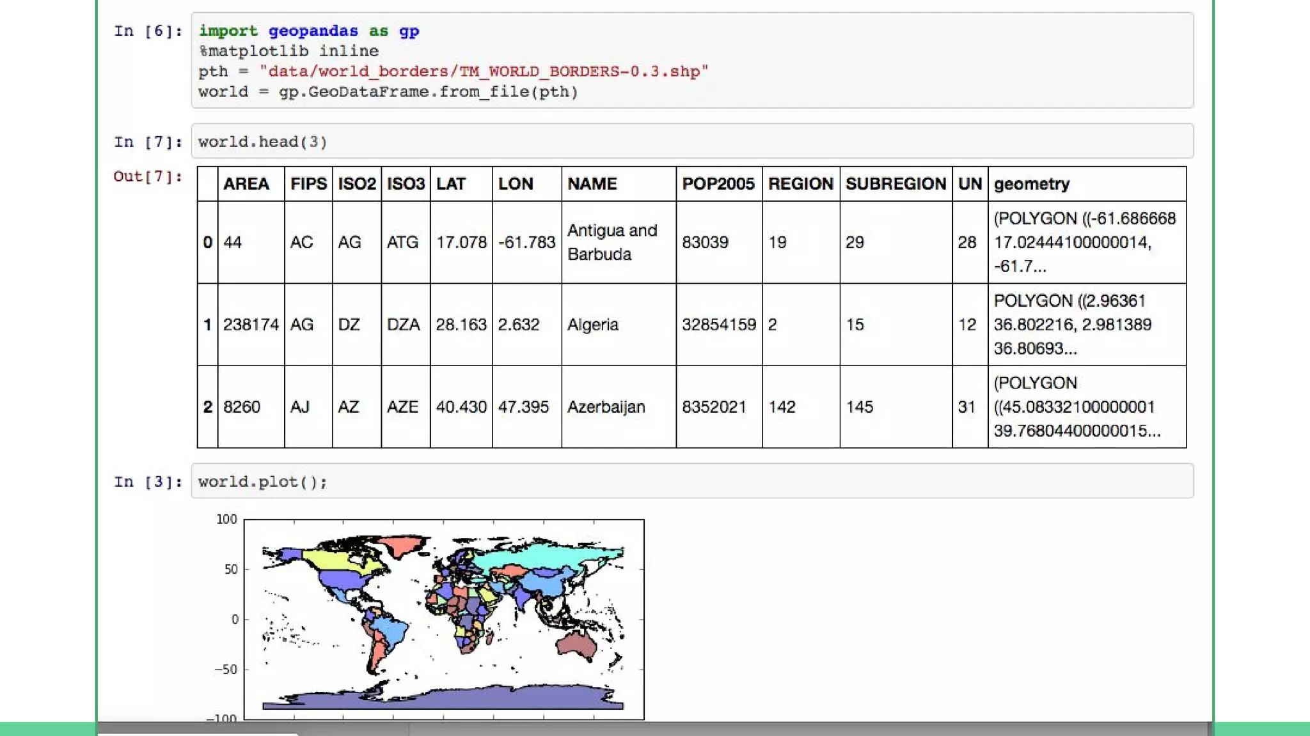Click longitude value 47.395
Viewport: 1310px width, 736px height.
(527, 407)
